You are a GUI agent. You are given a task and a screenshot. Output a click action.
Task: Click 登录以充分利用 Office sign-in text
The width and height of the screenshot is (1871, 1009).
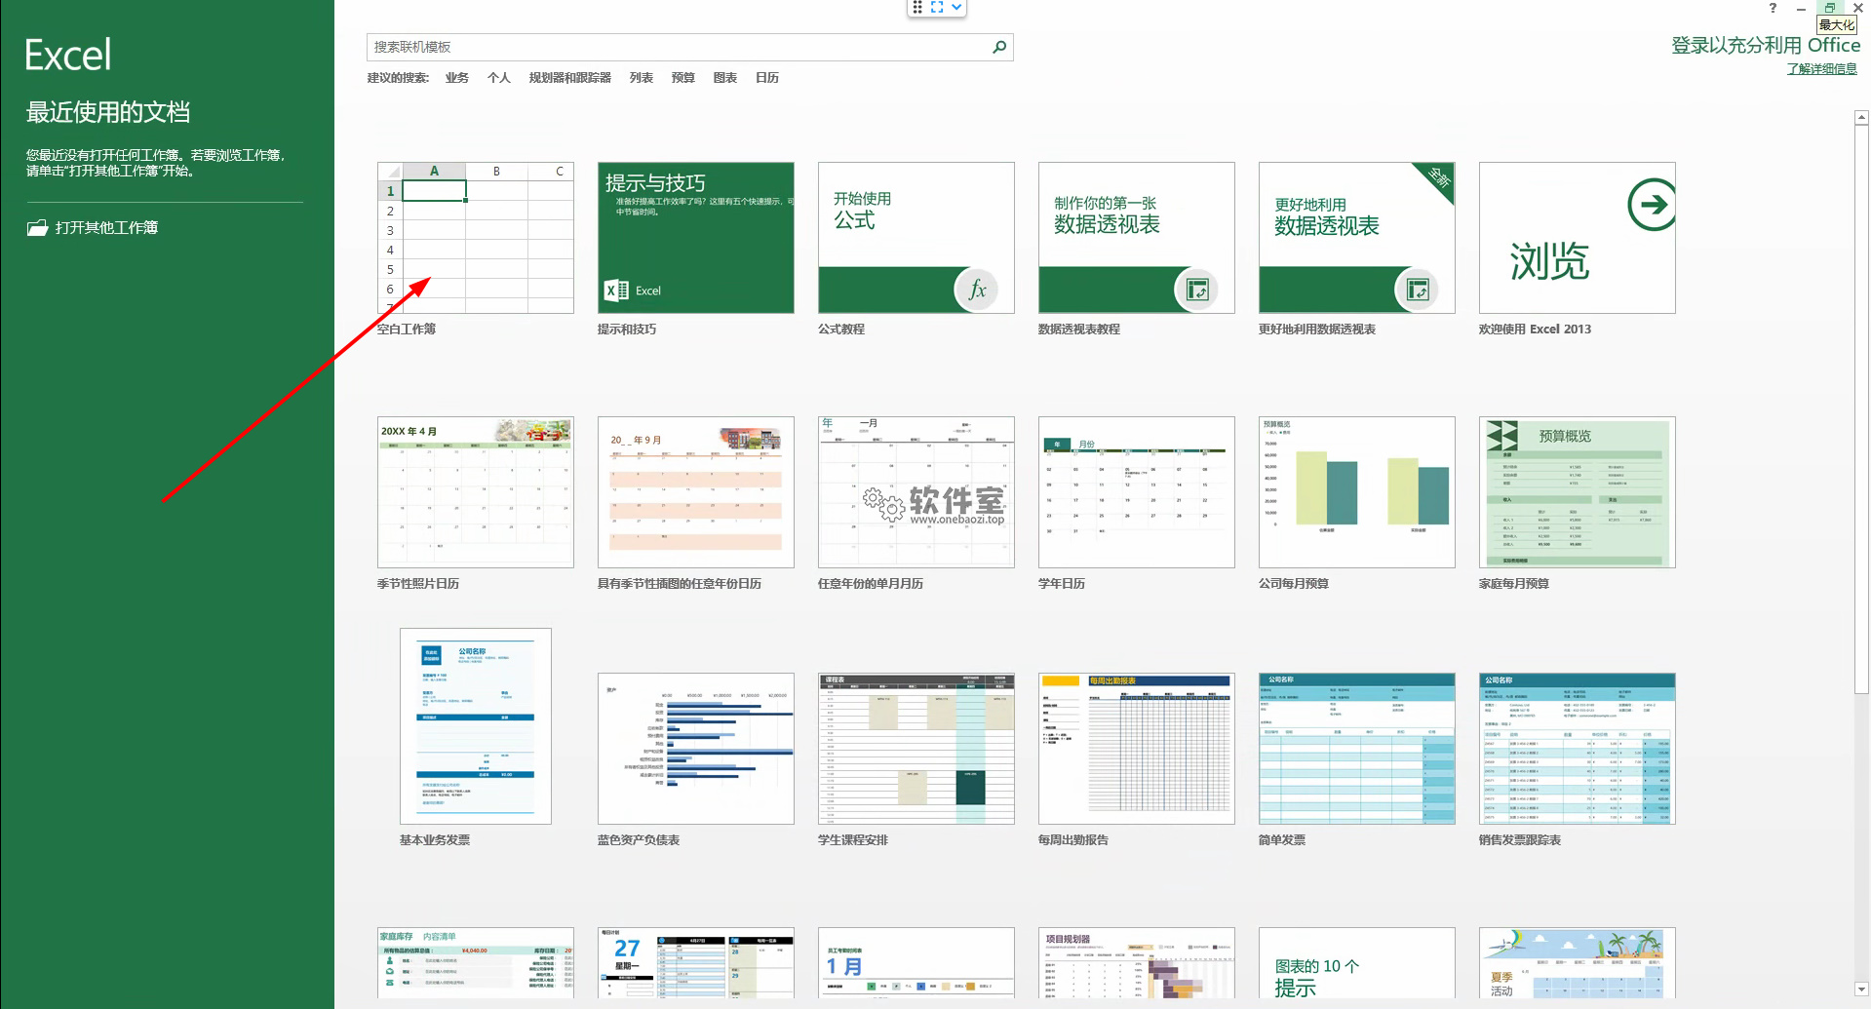click(x=1766, y=45)
